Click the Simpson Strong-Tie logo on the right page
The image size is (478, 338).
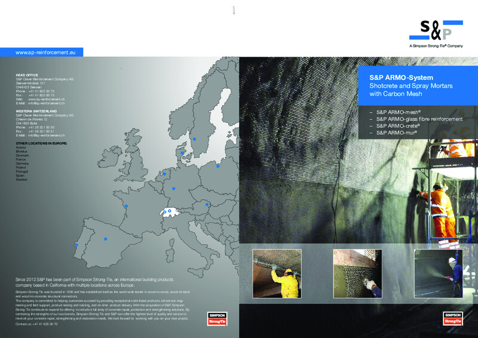point(453,318)
